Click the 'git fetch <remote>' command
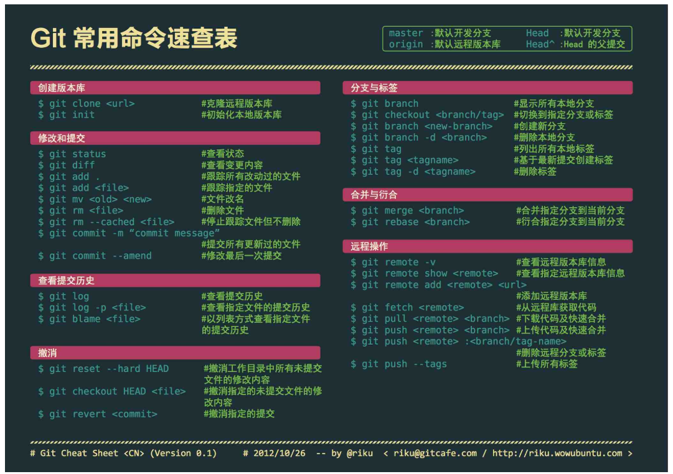 407,307
